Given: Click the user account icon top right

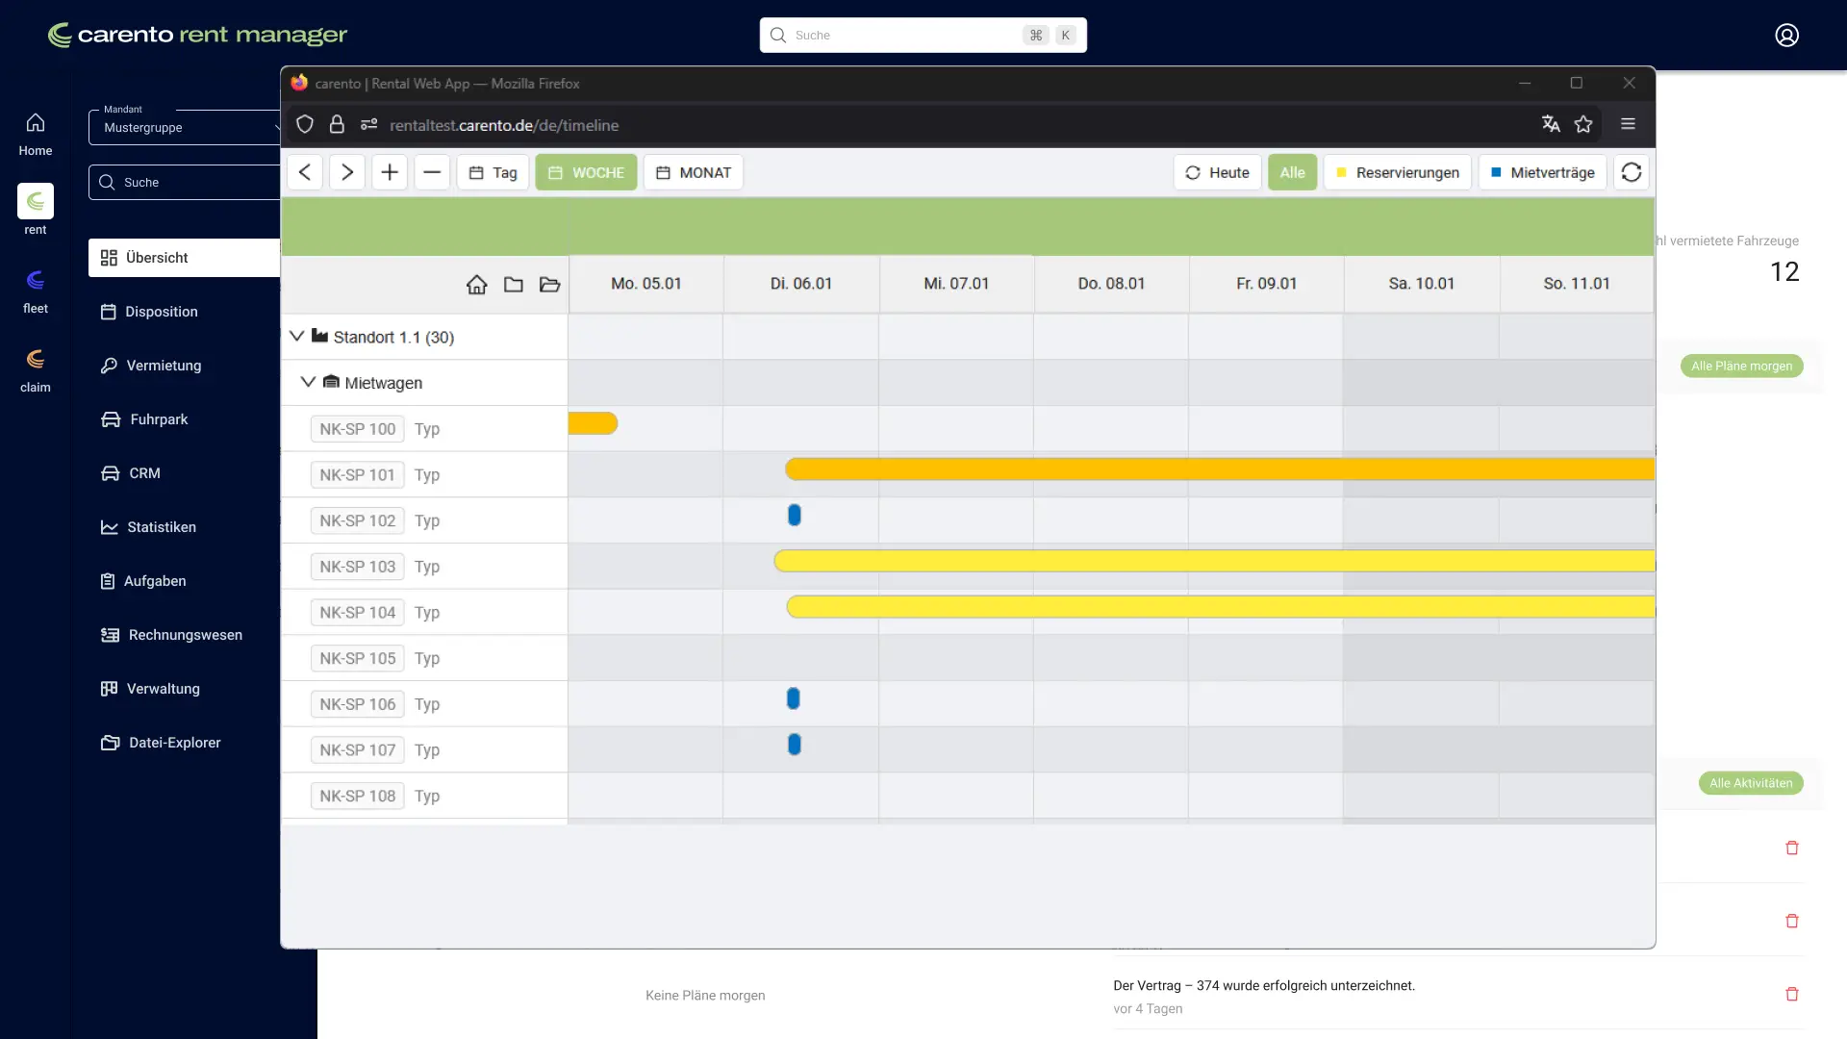Looking at the screenshot, I should click(x=1787, y=35).
